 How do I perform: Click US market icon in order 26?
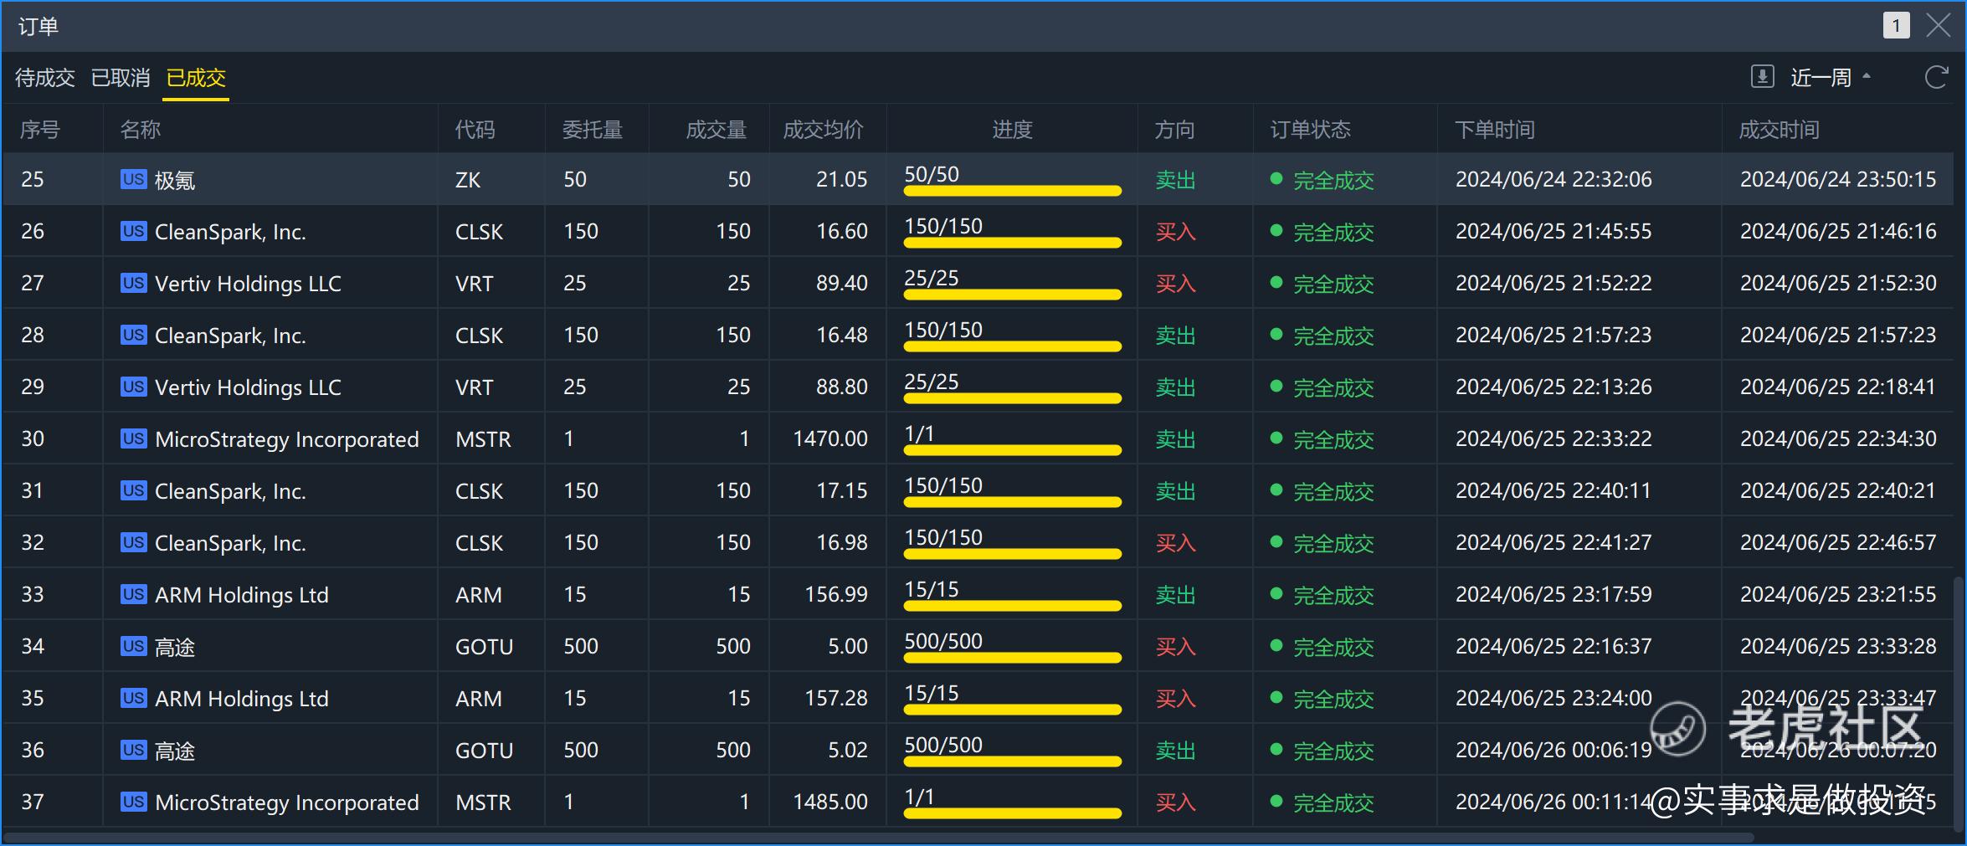(133, 231)
